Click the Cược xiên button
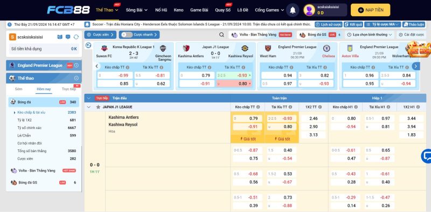This screenshot has width=431, height=212. 100,35
